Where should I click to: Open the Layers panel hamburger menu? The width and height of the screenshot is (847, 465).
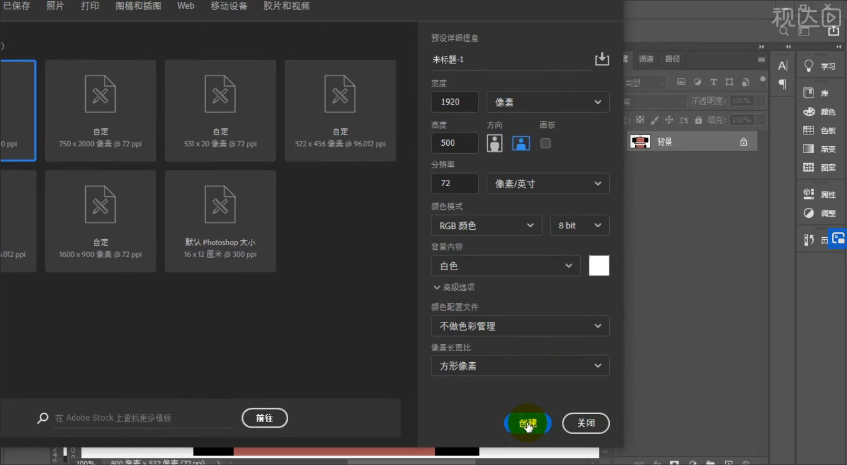pyautogui.click(x=761, y=60)
